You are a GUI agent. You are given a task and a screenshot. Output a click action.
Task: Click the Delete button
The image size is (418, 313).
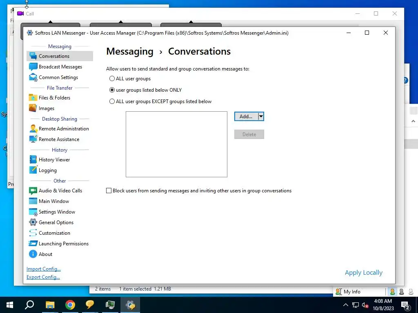[x=249, y=134]
